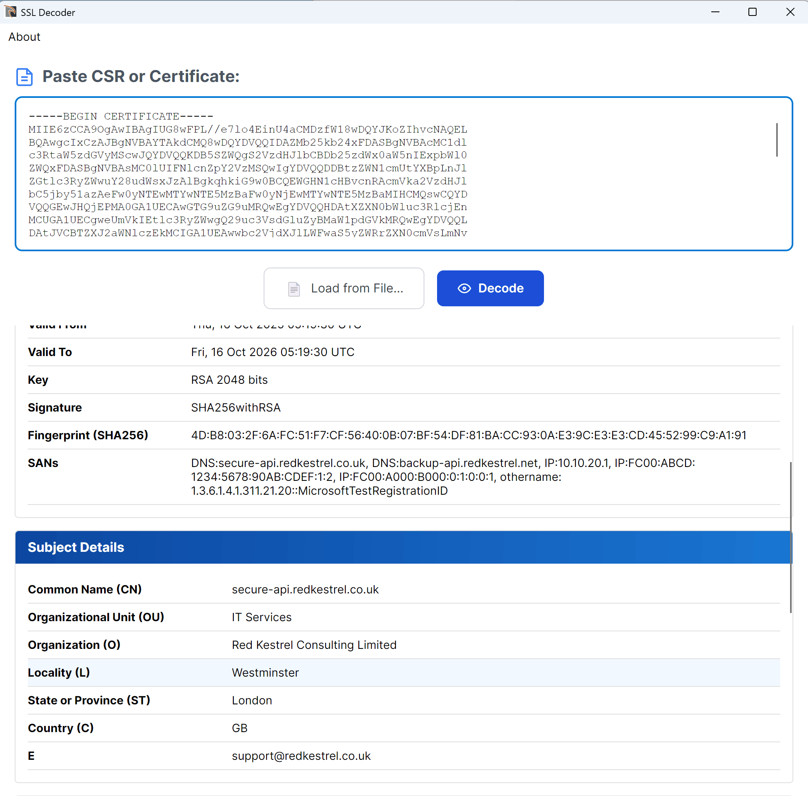Screen dimensions: 808x810
Task: Click the SSL Decoder app icon in title bar
Action: (11, 12)
